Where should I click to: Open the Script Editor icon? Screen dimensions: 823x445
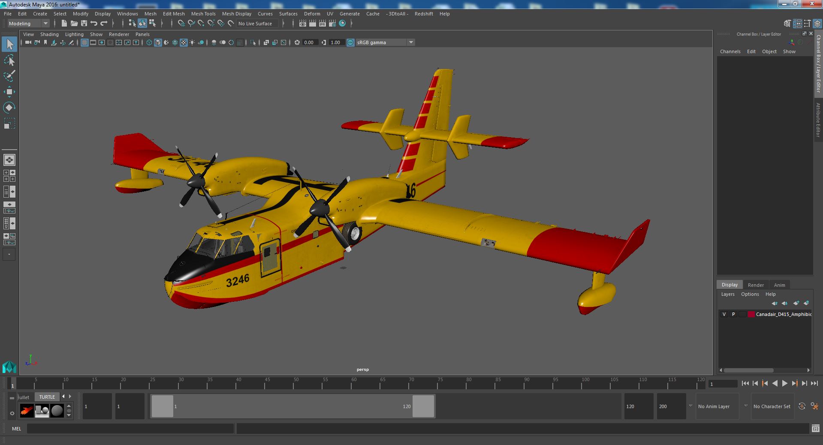click(x=815, y=428)
